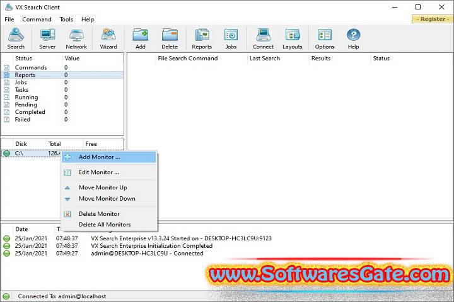Screen dimensions: 454x302
Task: Open Reports from the toolbar
Action: tap(202, 38)
